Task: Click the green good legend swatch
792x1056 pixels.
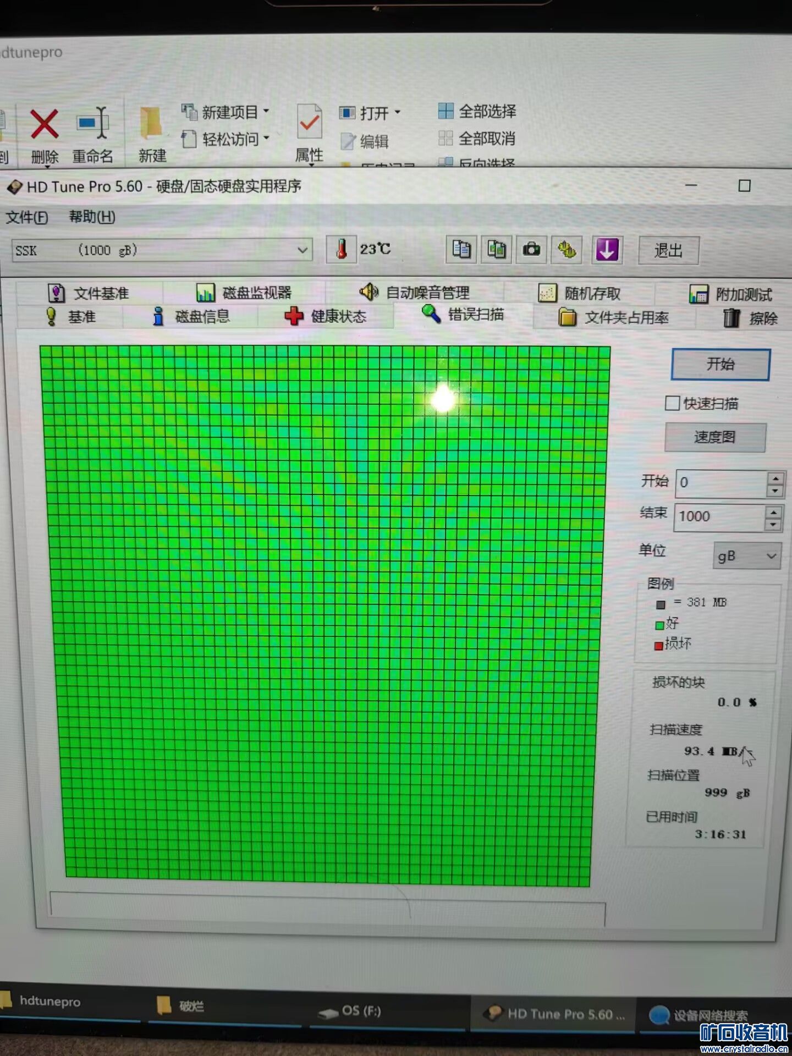Action: tap(659, 625)
